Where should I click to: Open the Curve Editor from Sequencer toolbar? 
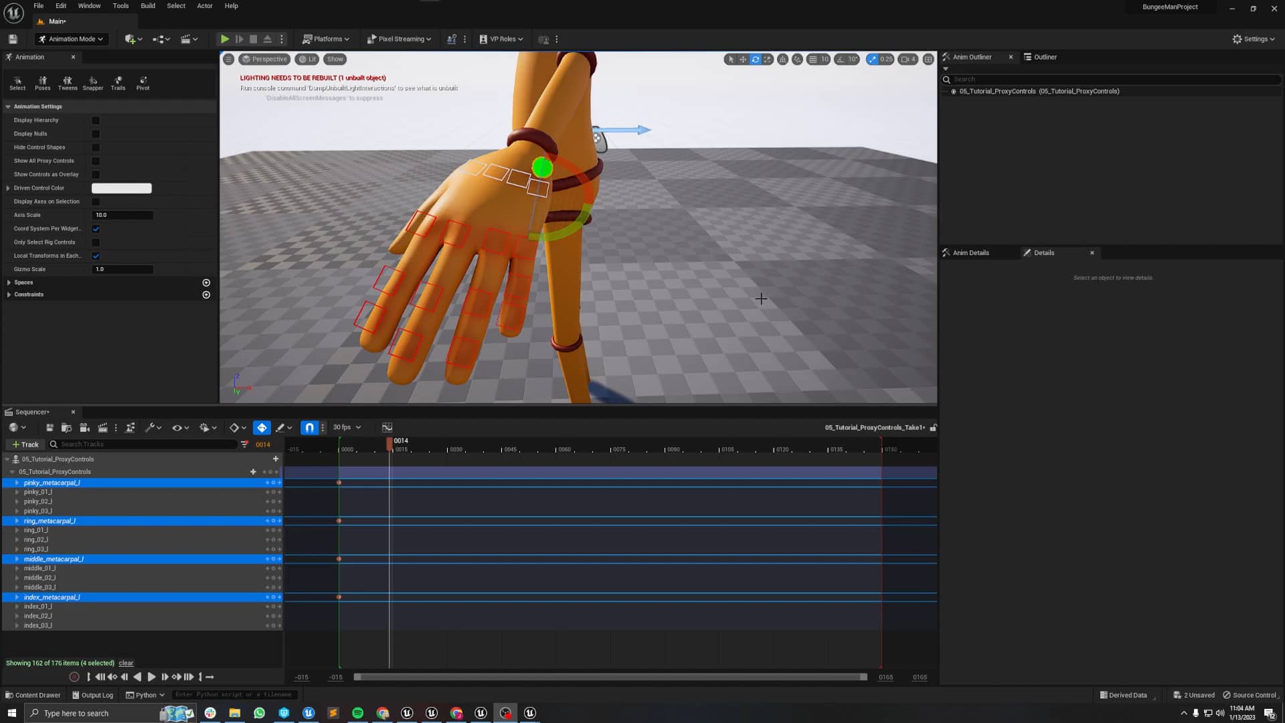387,426
